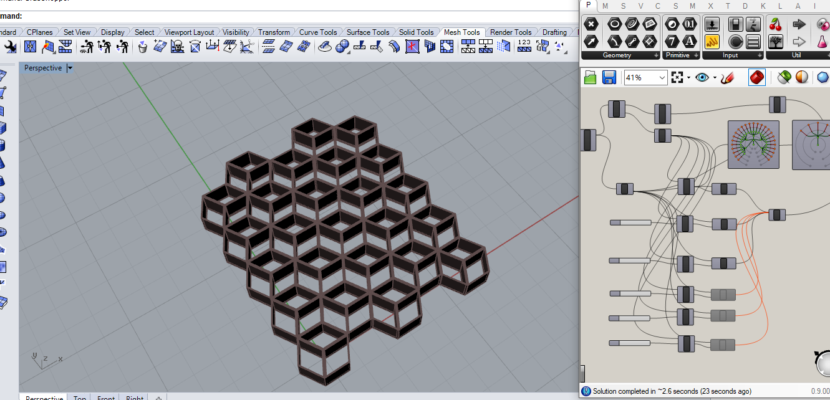Click the Top viewport tab at the bottom

click(80, 398)
